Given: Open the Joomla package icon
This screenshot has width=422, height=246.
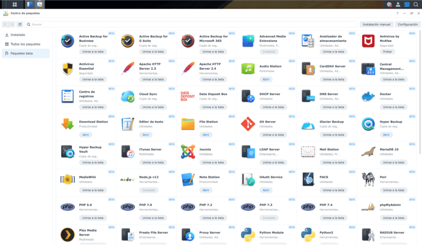Looking at the screenshot, I should click(x=188, y=152).
